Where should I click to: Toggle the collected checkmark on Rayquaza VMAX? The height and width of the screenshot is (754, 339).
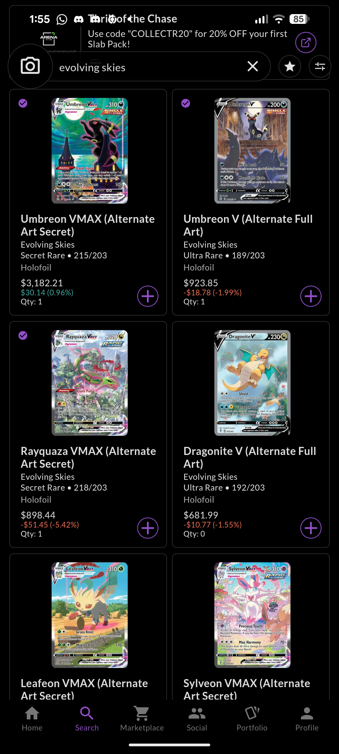[x=23, y=336]
